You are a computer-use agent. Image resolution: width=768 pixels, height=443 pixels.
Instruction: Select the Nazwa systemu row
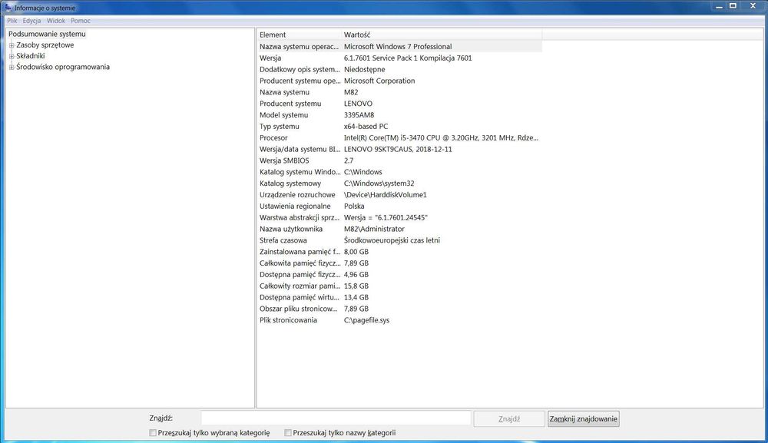point(399,92)
